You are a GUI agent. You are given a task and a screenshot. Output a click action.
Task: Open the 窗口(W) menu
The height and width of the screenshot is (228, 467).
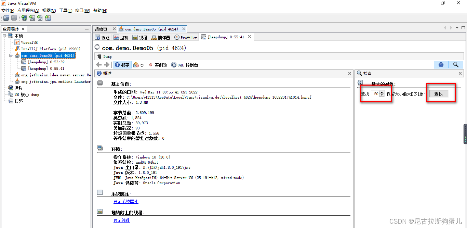tap(83, 11)
